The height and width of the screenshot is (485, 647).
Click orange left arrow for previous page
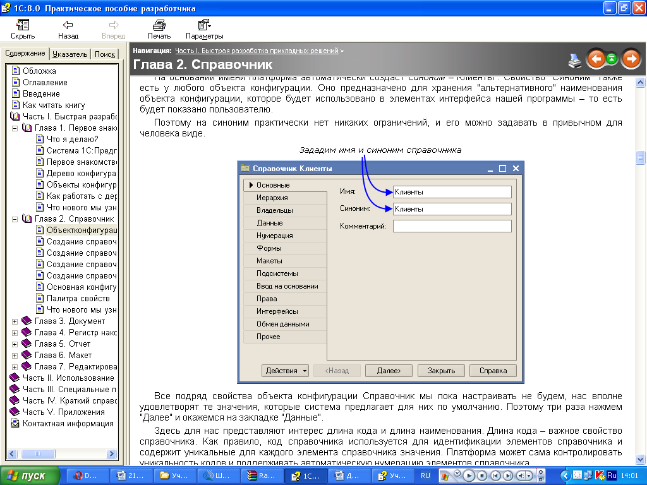pyautogui.click(x=596, y=59)
